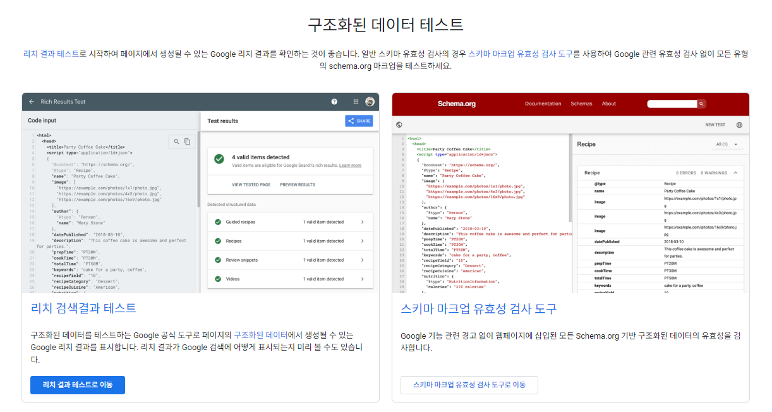Click the profile avatar in Rich Results Test
The width and height of the screenshot is (772, 412).
(x=370, y=102)
